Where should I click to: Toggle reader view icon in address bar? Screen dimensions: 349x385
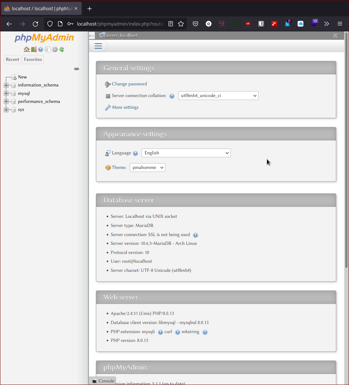tap(171, 24)
